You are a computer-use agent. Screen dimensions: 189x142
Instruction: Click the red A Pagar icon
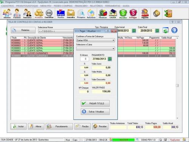coord(133,14)
